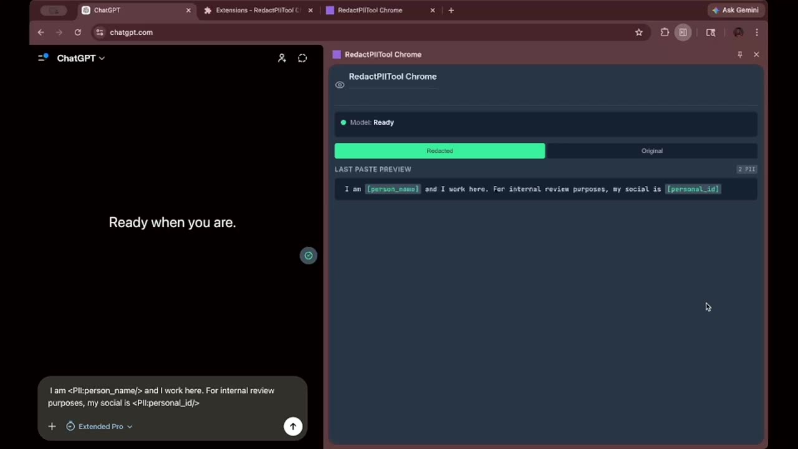This screenshot has height=449, width=798.
Task: Reload the page
Action: pyautogui.click(x=77, y=32)
